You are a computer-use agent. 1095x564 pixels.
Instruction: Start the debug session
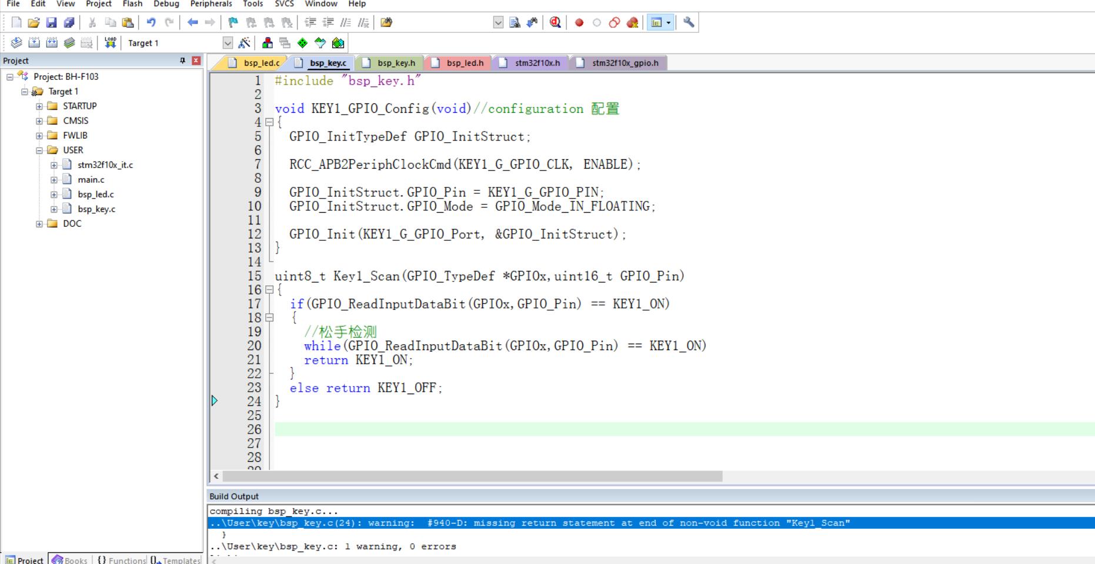[555, 22]
